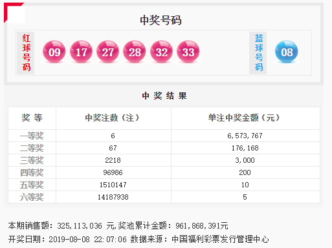Screen dimensions: 332x248
Task: Click the 奖等 column header
Action: (32, 118)
